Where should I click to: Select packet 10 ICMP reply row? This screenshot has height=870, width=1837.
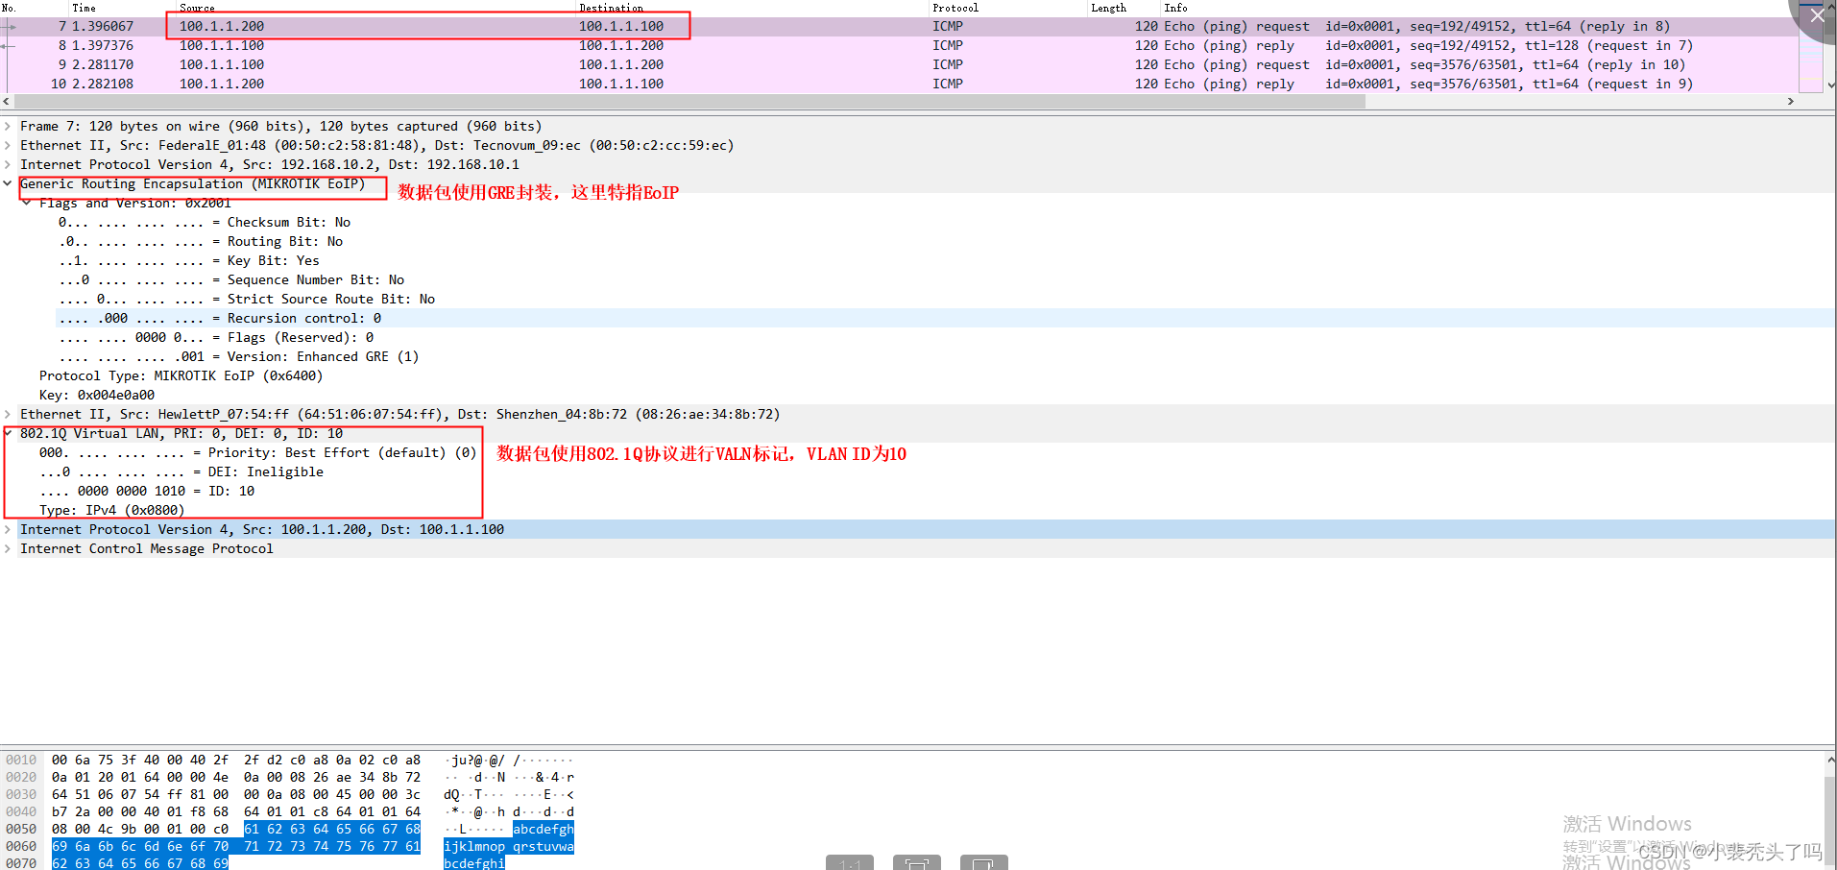(x=384, y=84)
